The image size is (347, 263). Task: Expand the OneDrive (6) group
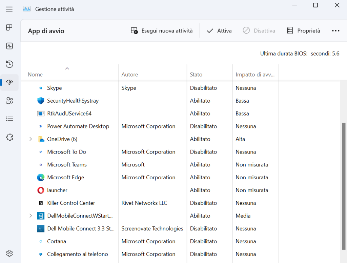30,139
